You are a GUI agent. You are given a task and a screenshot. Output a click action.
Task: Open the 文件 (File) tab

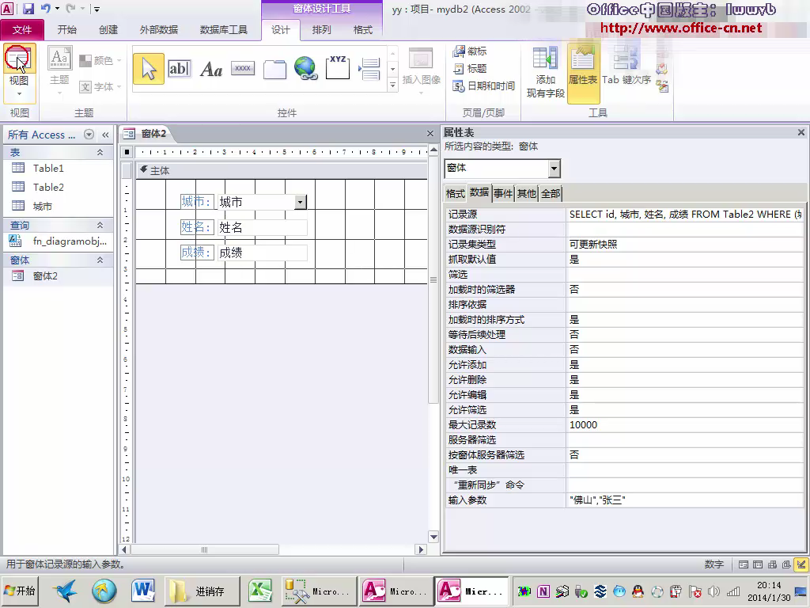point(22,30)
